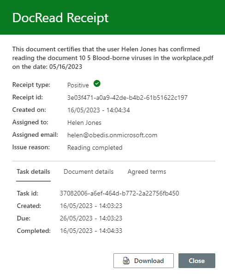
Task: Select the DocRead Receipt header title
Action: point(60,18)
